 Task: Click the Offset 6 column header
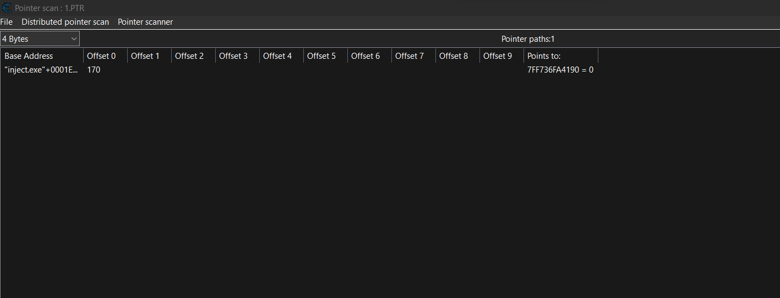369,56
